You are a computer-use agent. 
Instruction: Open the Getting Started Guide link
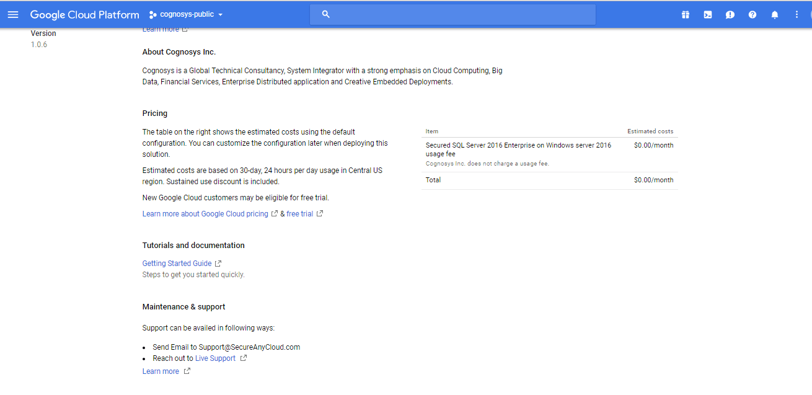click(177, 264)
